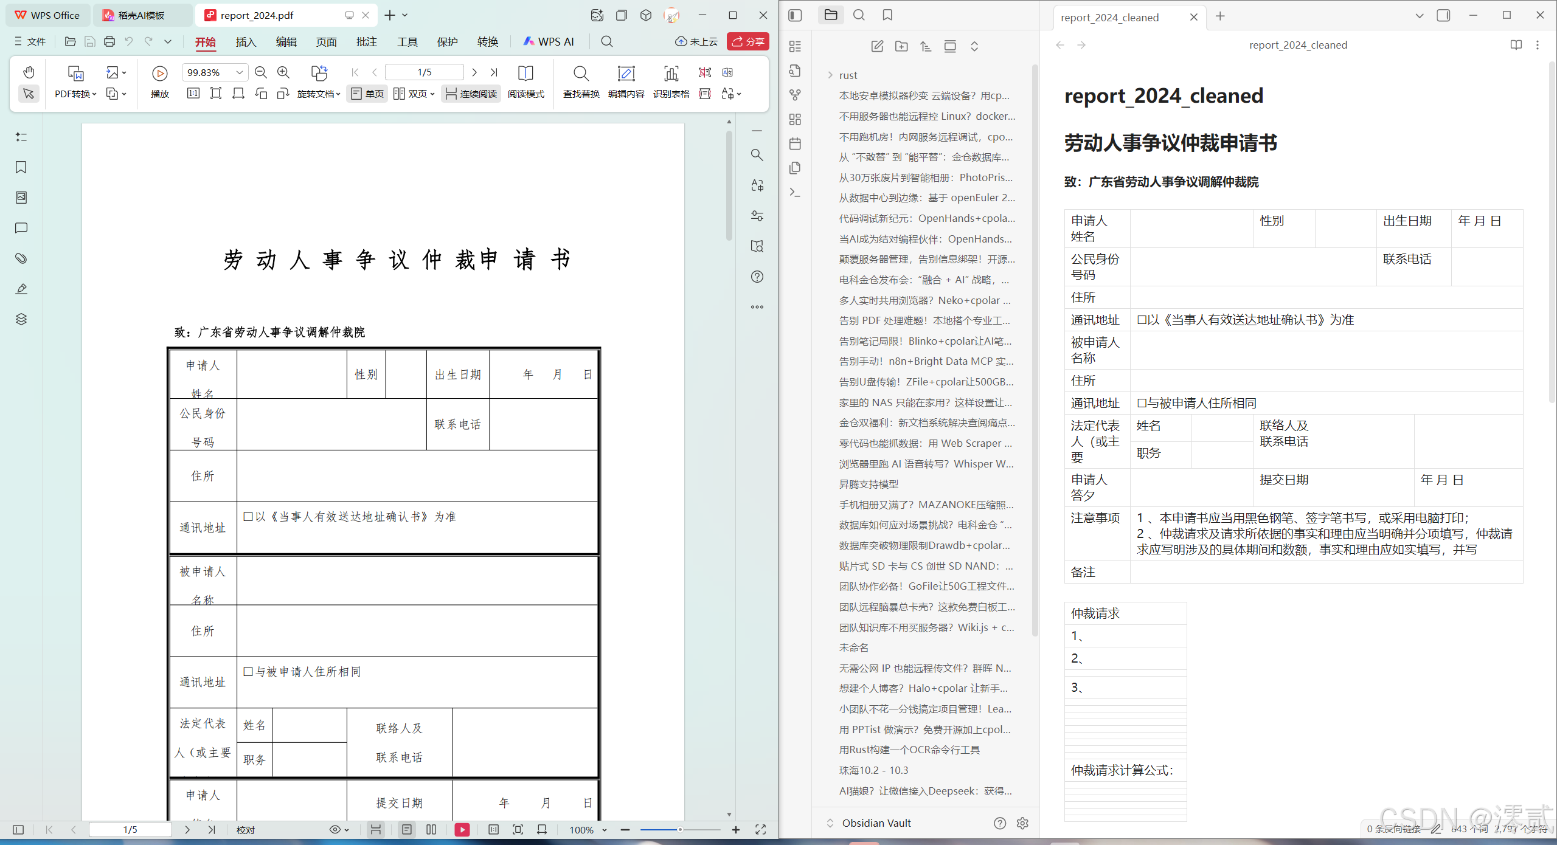Click the 分享 share button
The width and height of the screenshot is (1557, 845).
click(x=747, y=41)
